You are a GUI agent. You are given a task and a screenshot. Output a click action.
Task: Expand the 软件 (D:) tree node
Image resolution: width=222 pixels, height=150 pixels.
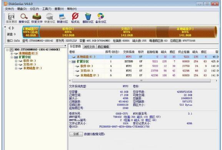click(x=16, y=61)
